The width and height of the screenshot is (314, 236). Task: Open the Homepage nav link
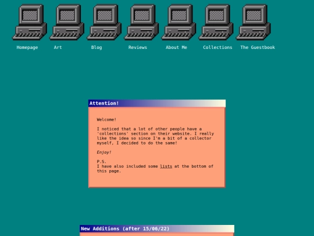click(x=27, y=48)
